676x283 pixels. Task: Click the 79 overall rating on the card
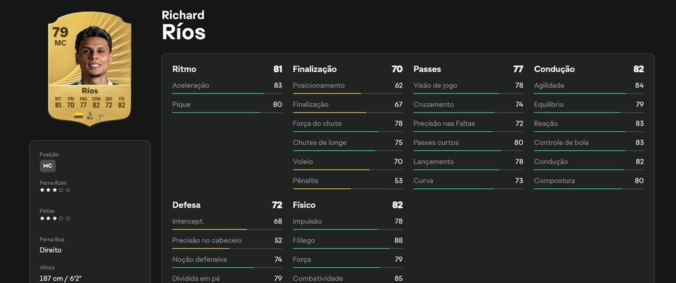(61, 31)
